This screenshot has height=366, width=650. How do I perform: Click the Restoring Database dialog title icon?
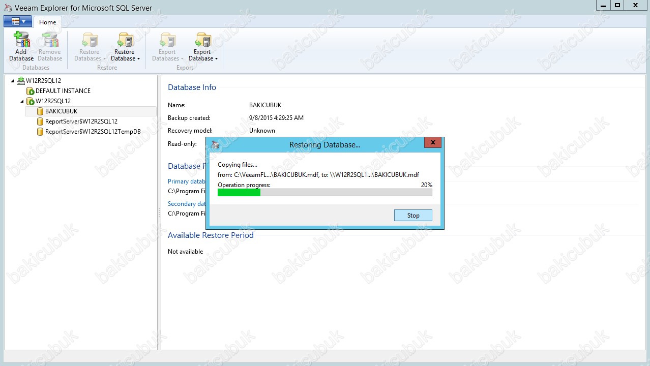click(215, 145)
